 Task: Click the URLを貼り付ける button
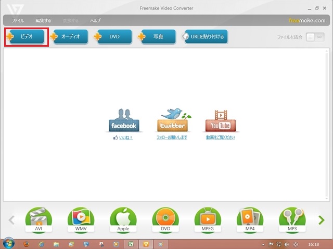coord(204,37)
